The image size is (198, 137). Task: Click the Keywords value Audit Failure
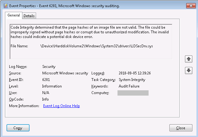129,86
